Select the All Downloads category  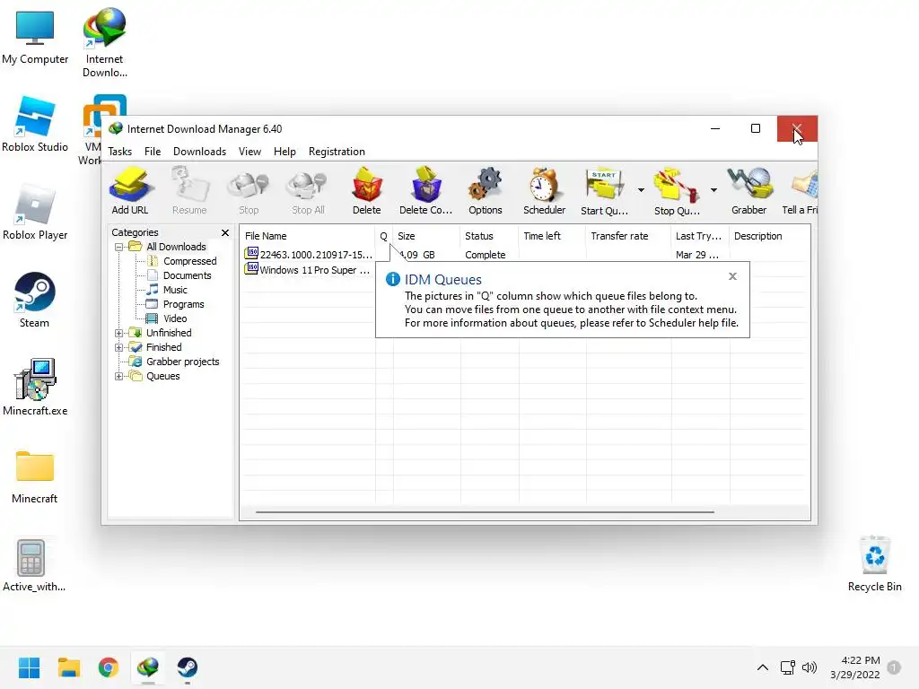tap(176, 247)
